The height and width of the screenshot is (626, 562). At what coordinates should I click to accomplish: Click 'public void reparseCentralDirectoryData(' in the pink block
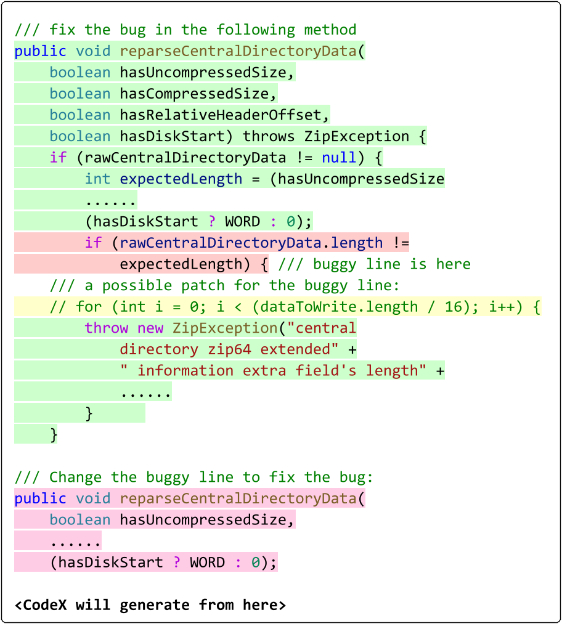[x=190, y=498]
